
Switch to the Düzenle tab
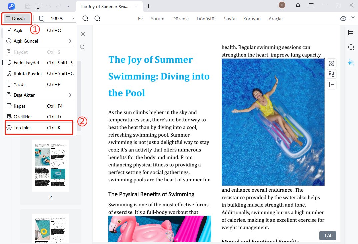coord(180,19)
